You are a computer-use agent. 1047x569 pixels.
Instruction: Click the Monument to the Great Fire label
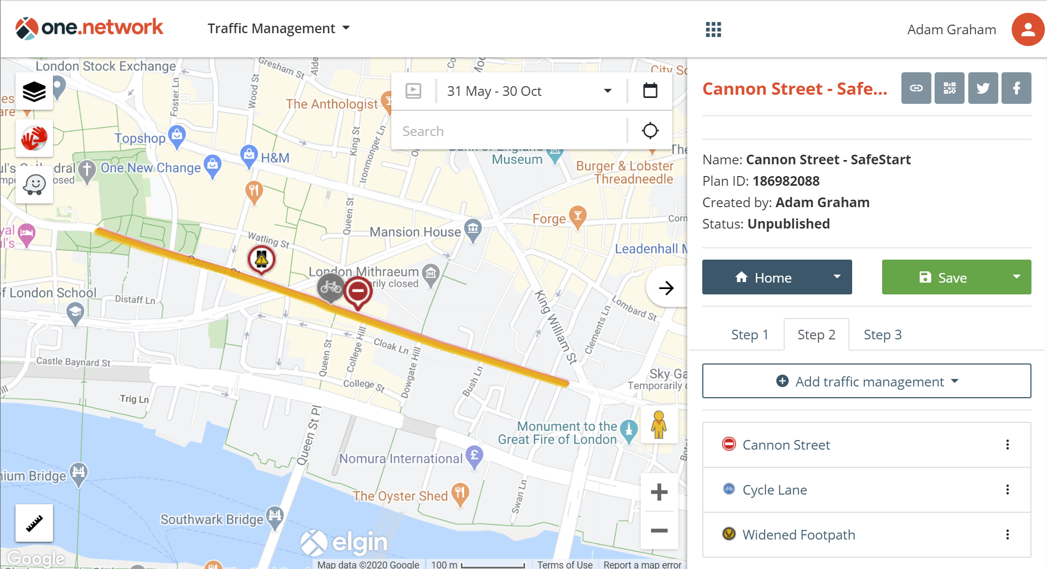tap(558, 433)
